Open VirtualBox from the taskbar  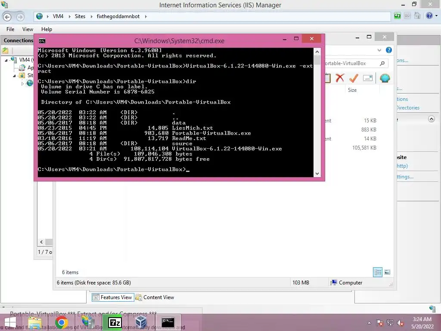click(x=141, y=322)
